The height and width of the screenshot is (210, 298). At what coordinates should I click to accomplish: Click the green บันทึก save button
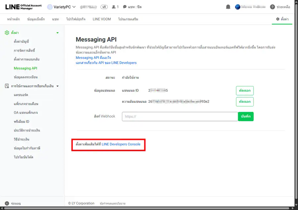point(246,116)
